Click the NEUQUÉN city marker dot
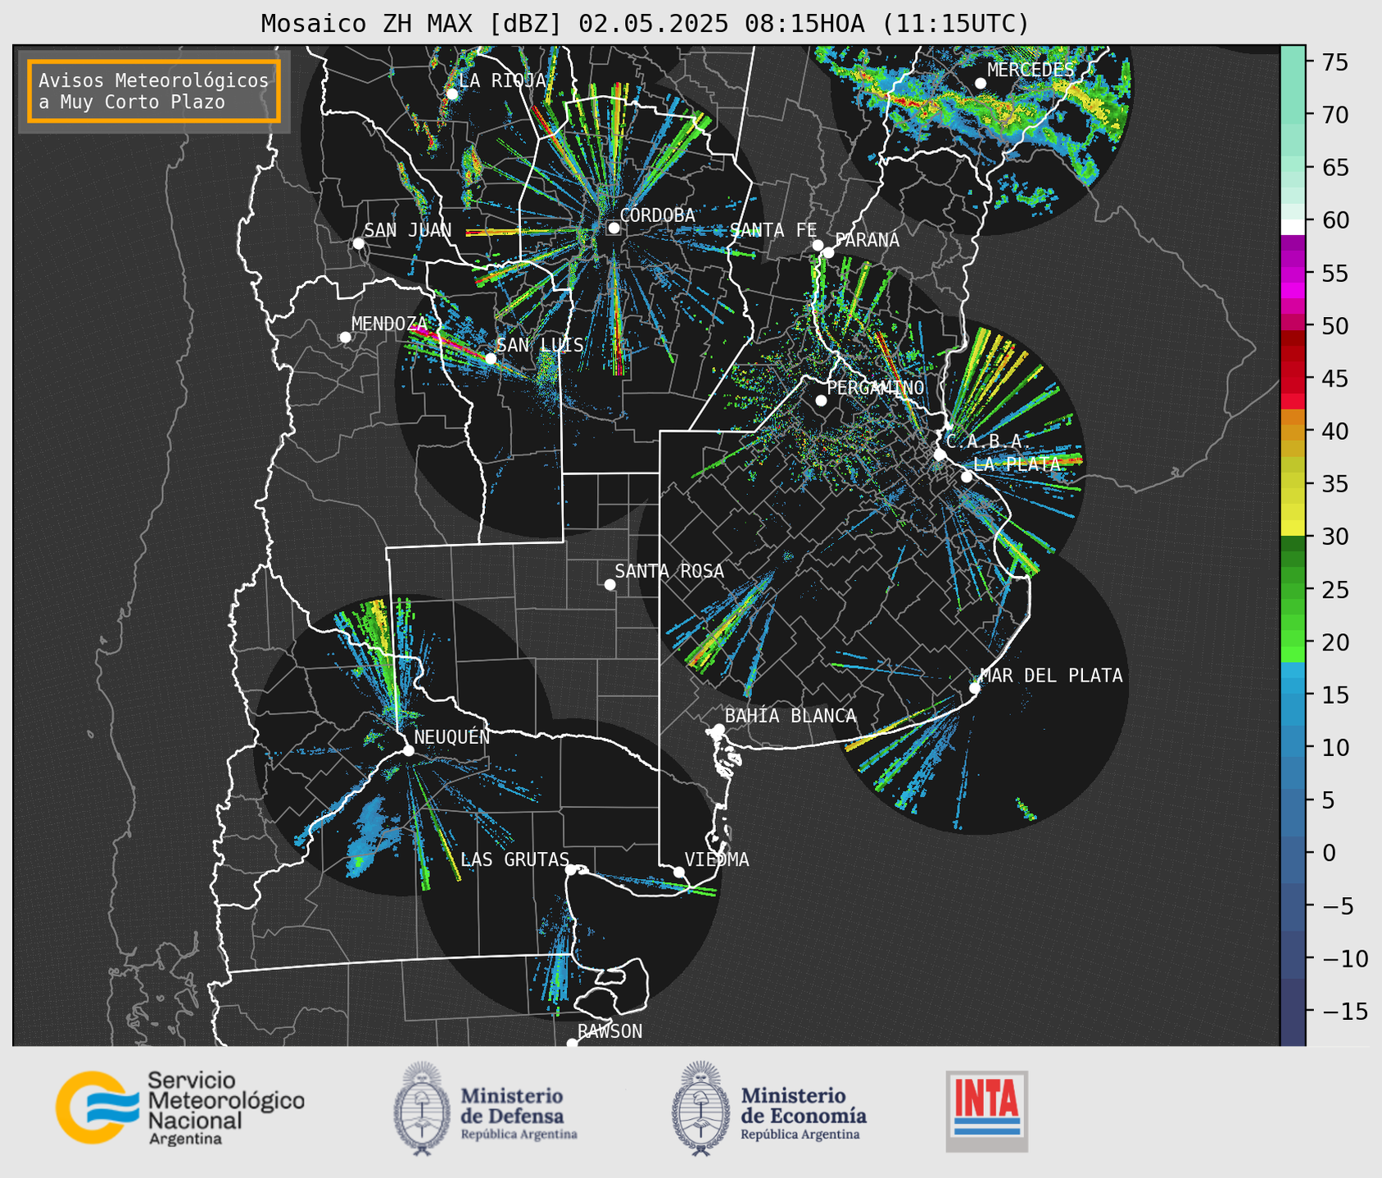The width and height of the screenshot is (1382, 1178). click(408, 750)
